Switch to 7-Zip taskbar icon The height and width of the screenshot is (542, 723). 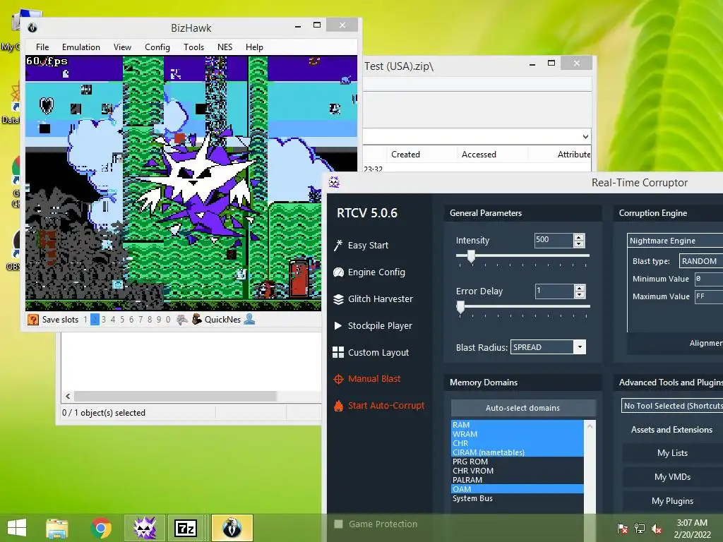(186, 528)
